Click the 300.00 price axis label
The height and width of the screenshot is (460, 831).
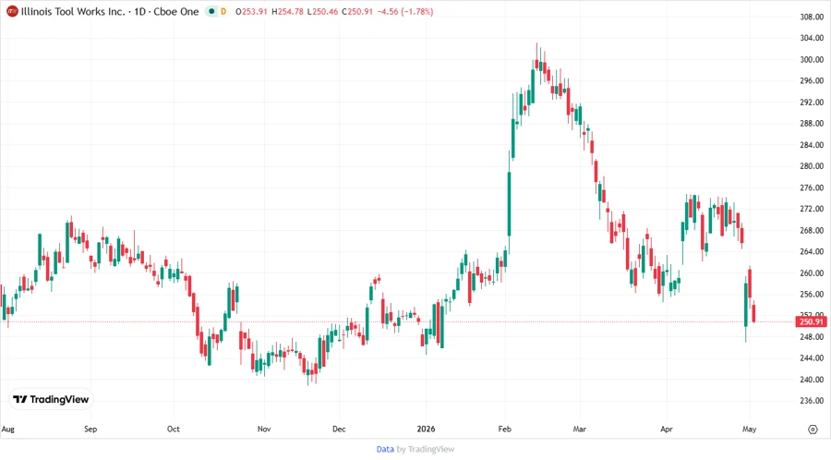pos(812,59)
